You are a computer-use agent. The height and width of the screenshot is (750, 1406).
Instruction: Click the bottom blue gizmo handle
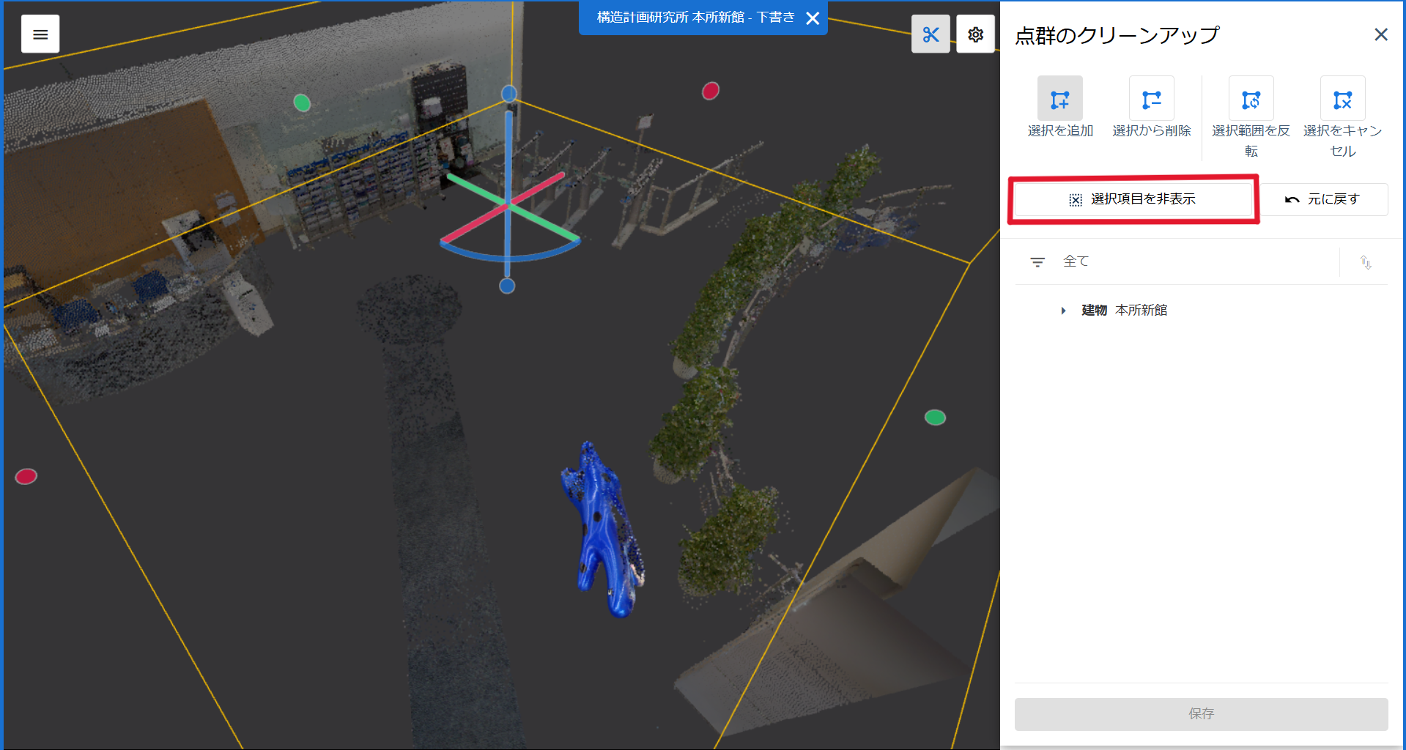[507, 286]
